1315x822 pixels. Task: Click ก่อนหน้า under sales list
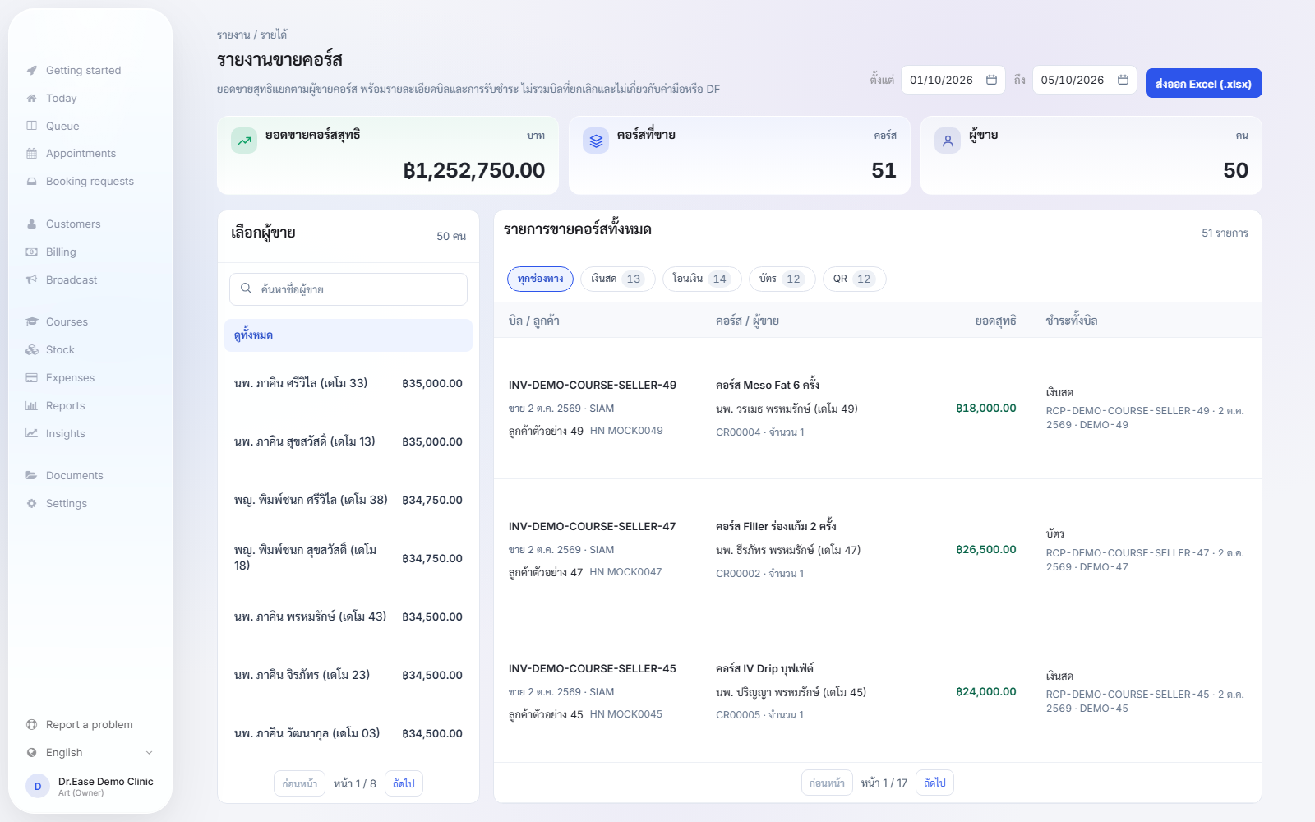pos(827,783)
